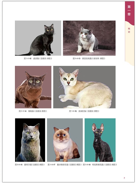
Task: Click the Cornish Rex photo on teal background
Action: coord(100,140)
